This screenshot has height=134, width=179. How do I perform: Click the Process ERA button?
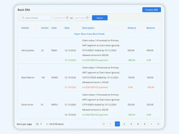(x=151, y=10)
